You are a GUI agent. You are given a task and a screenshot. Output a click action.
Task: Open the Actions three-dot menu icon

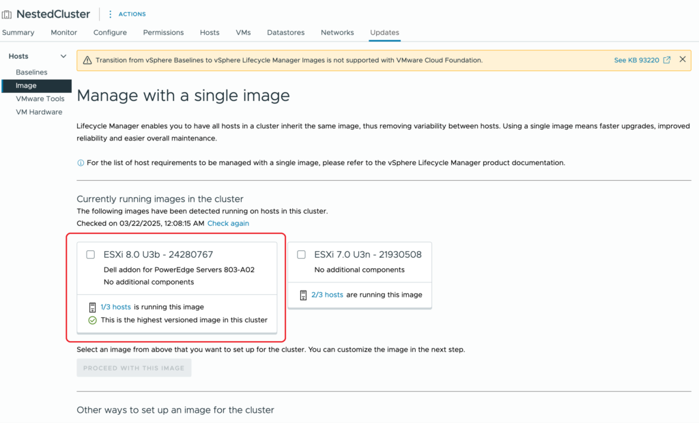click(x=111, y=14)
